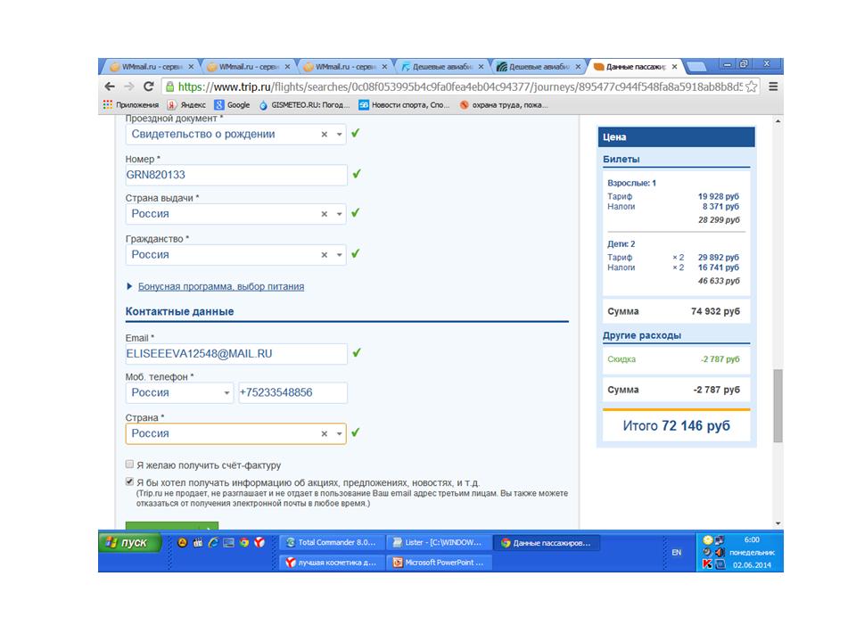Click the page vertical scrollbar thumb
Screen dimensions: 856x642
click(x=778, y=406)
